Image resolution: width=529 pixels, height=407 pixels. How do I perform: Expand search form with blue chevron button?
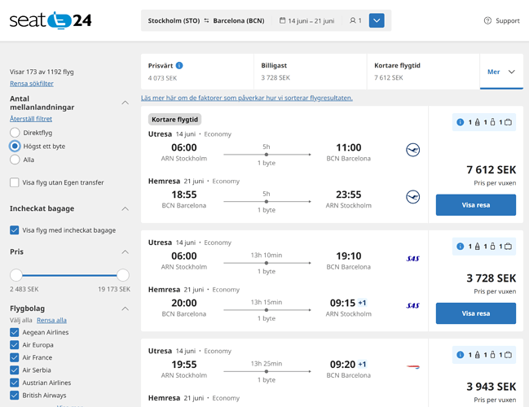tap(377, 20)
